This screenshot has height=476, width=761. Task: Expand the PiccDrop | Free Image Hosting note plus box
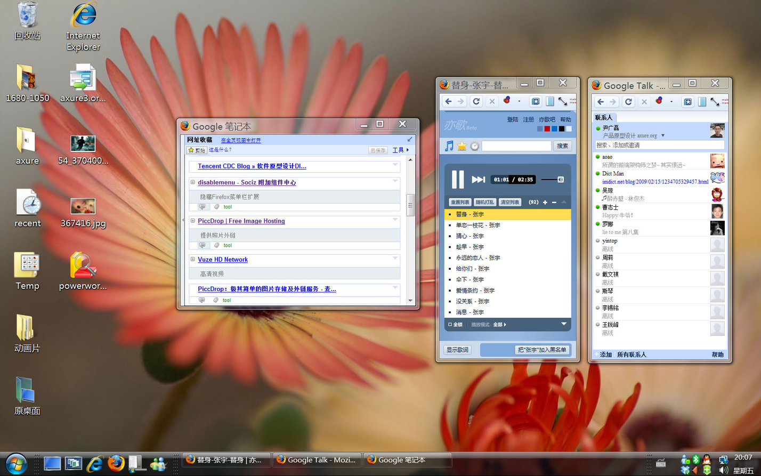(193, 221)
